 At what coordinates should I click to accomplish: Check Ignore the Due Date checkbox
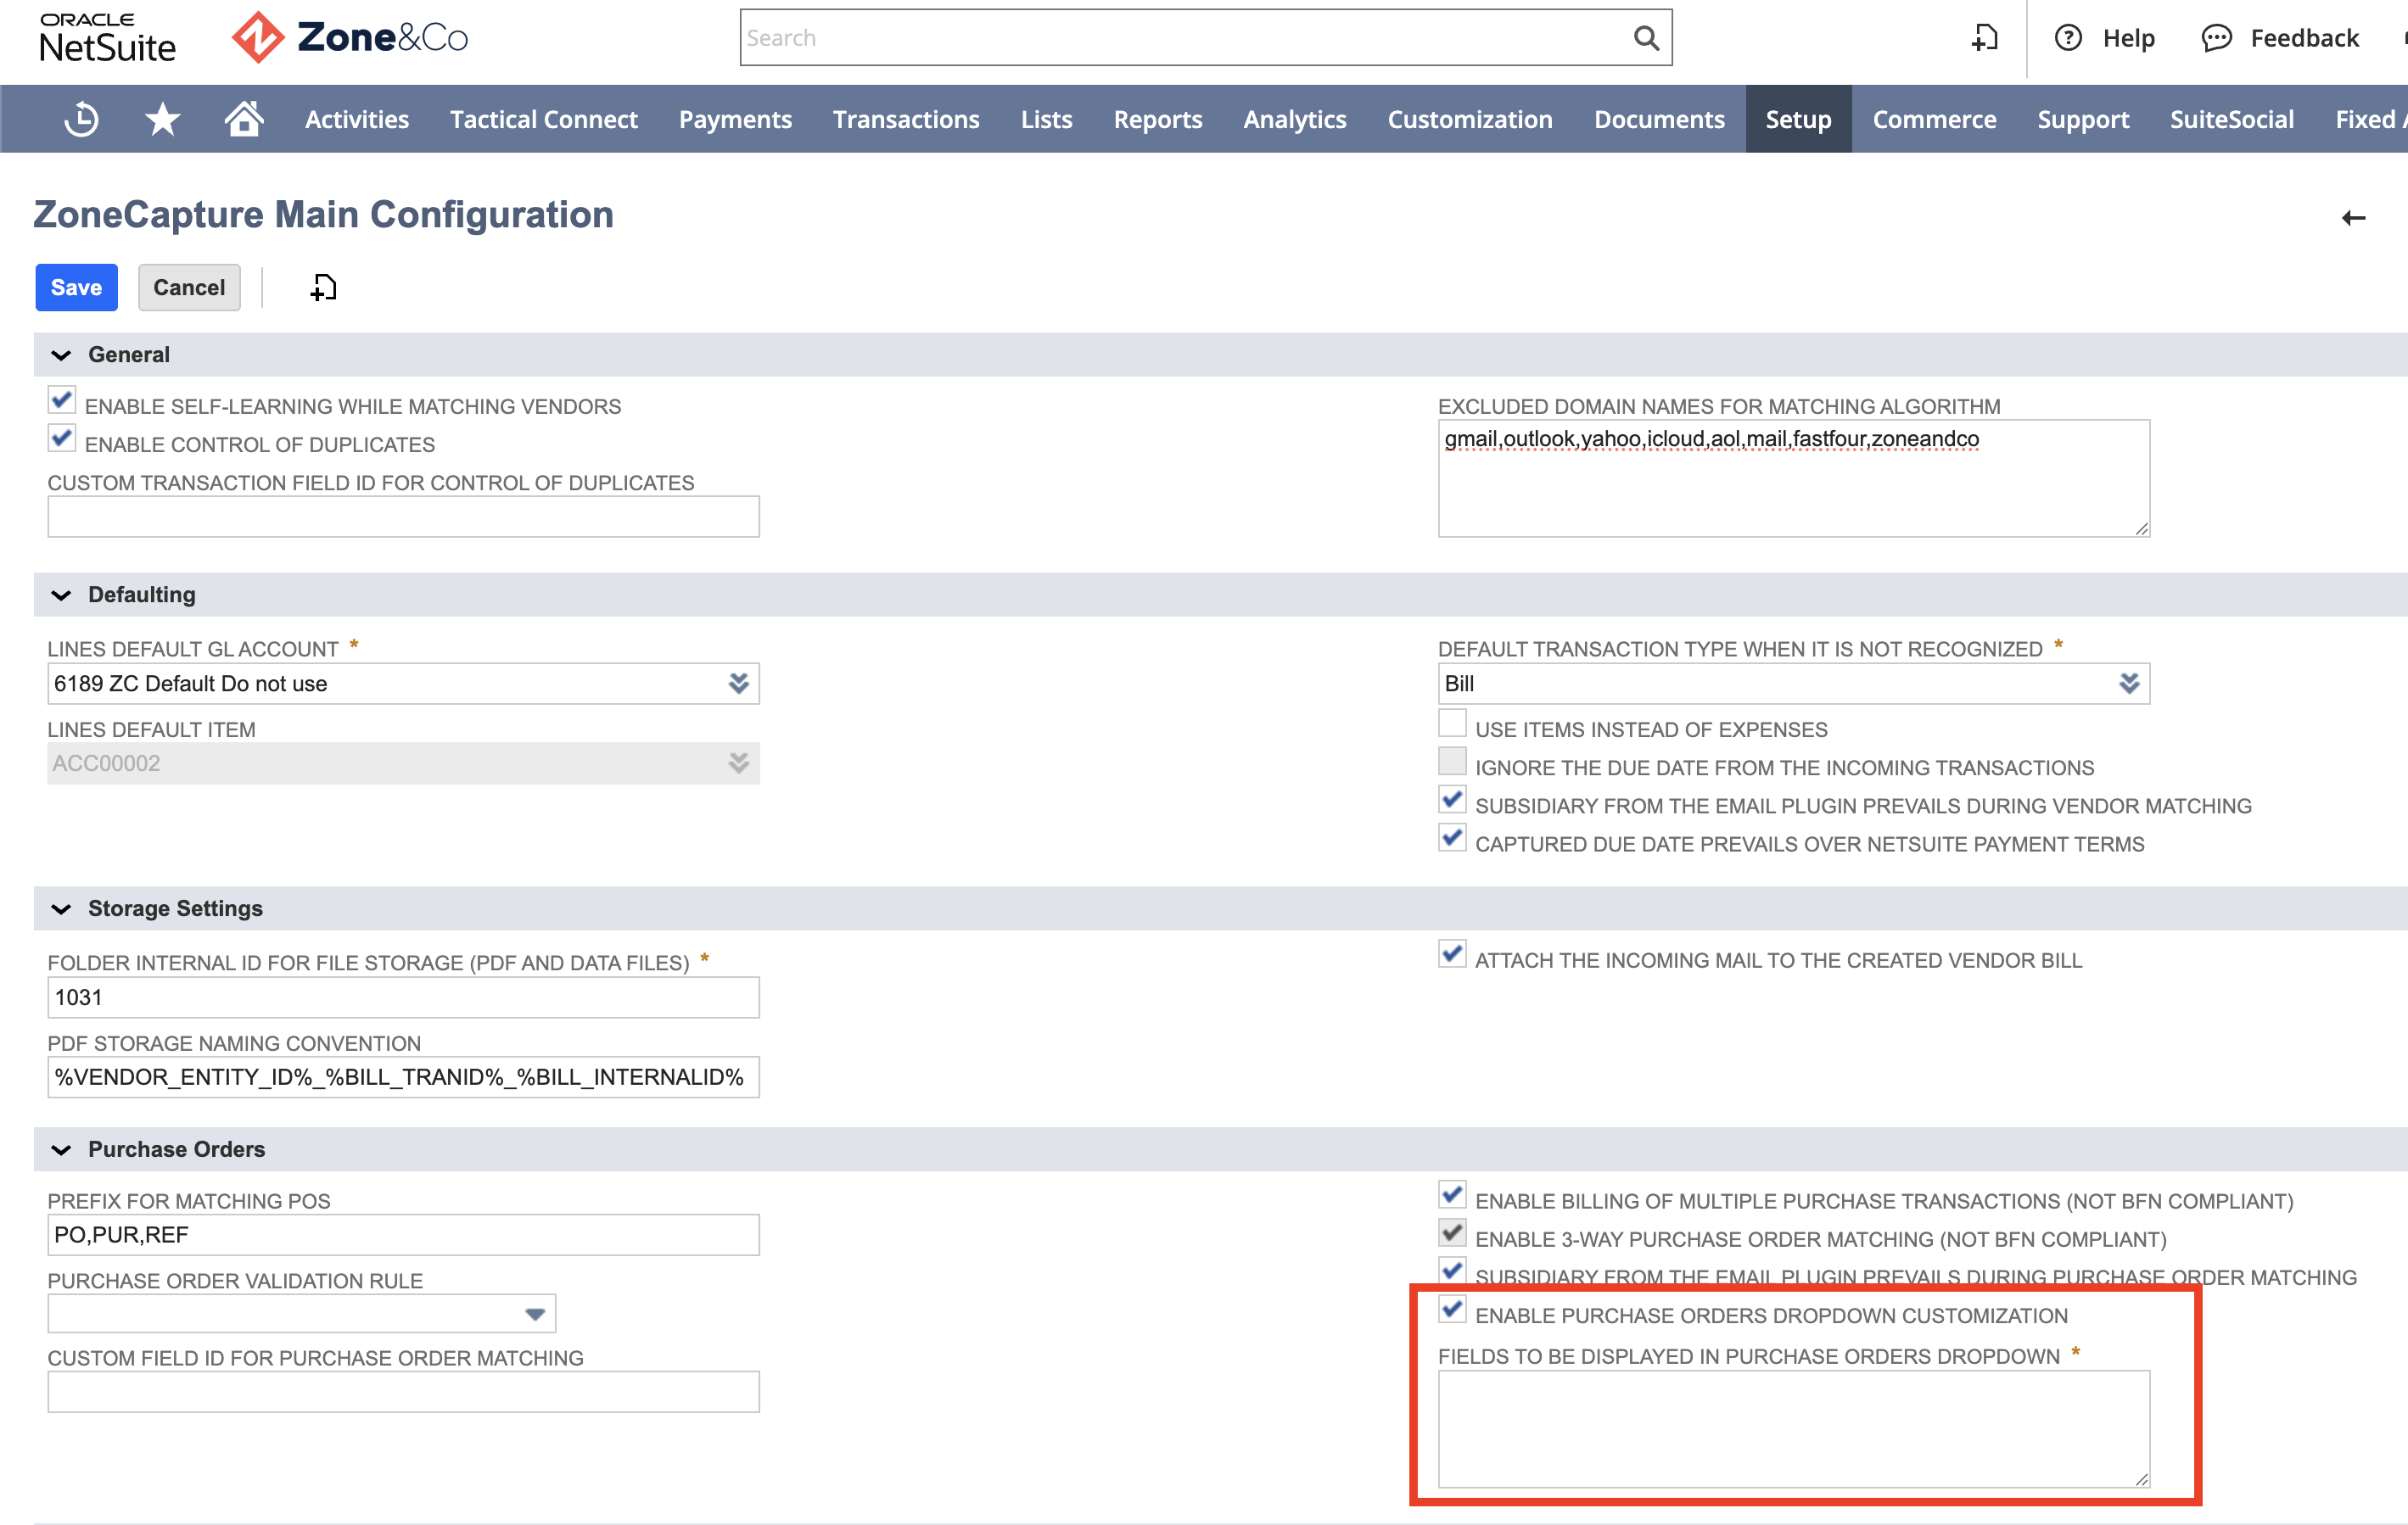(x=1452, y=762)
